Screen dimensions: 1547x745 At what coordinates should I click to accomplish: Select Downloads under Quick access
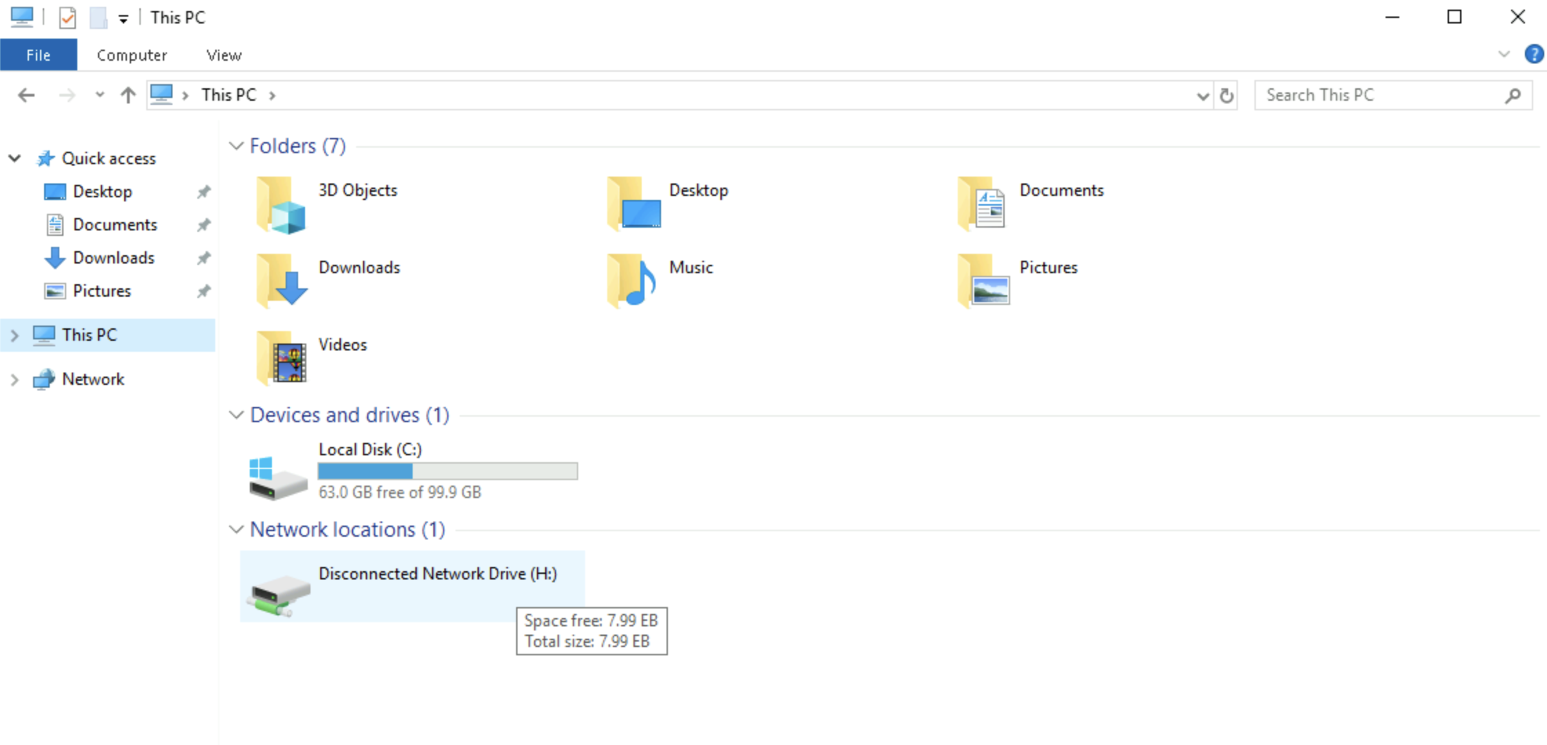coord(113,258)
